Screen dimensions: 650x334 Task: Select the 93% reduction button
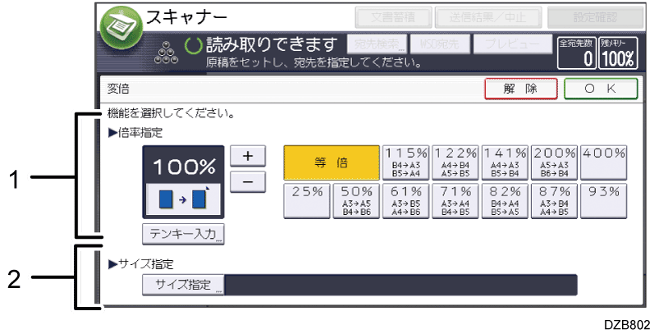(603, 201)
